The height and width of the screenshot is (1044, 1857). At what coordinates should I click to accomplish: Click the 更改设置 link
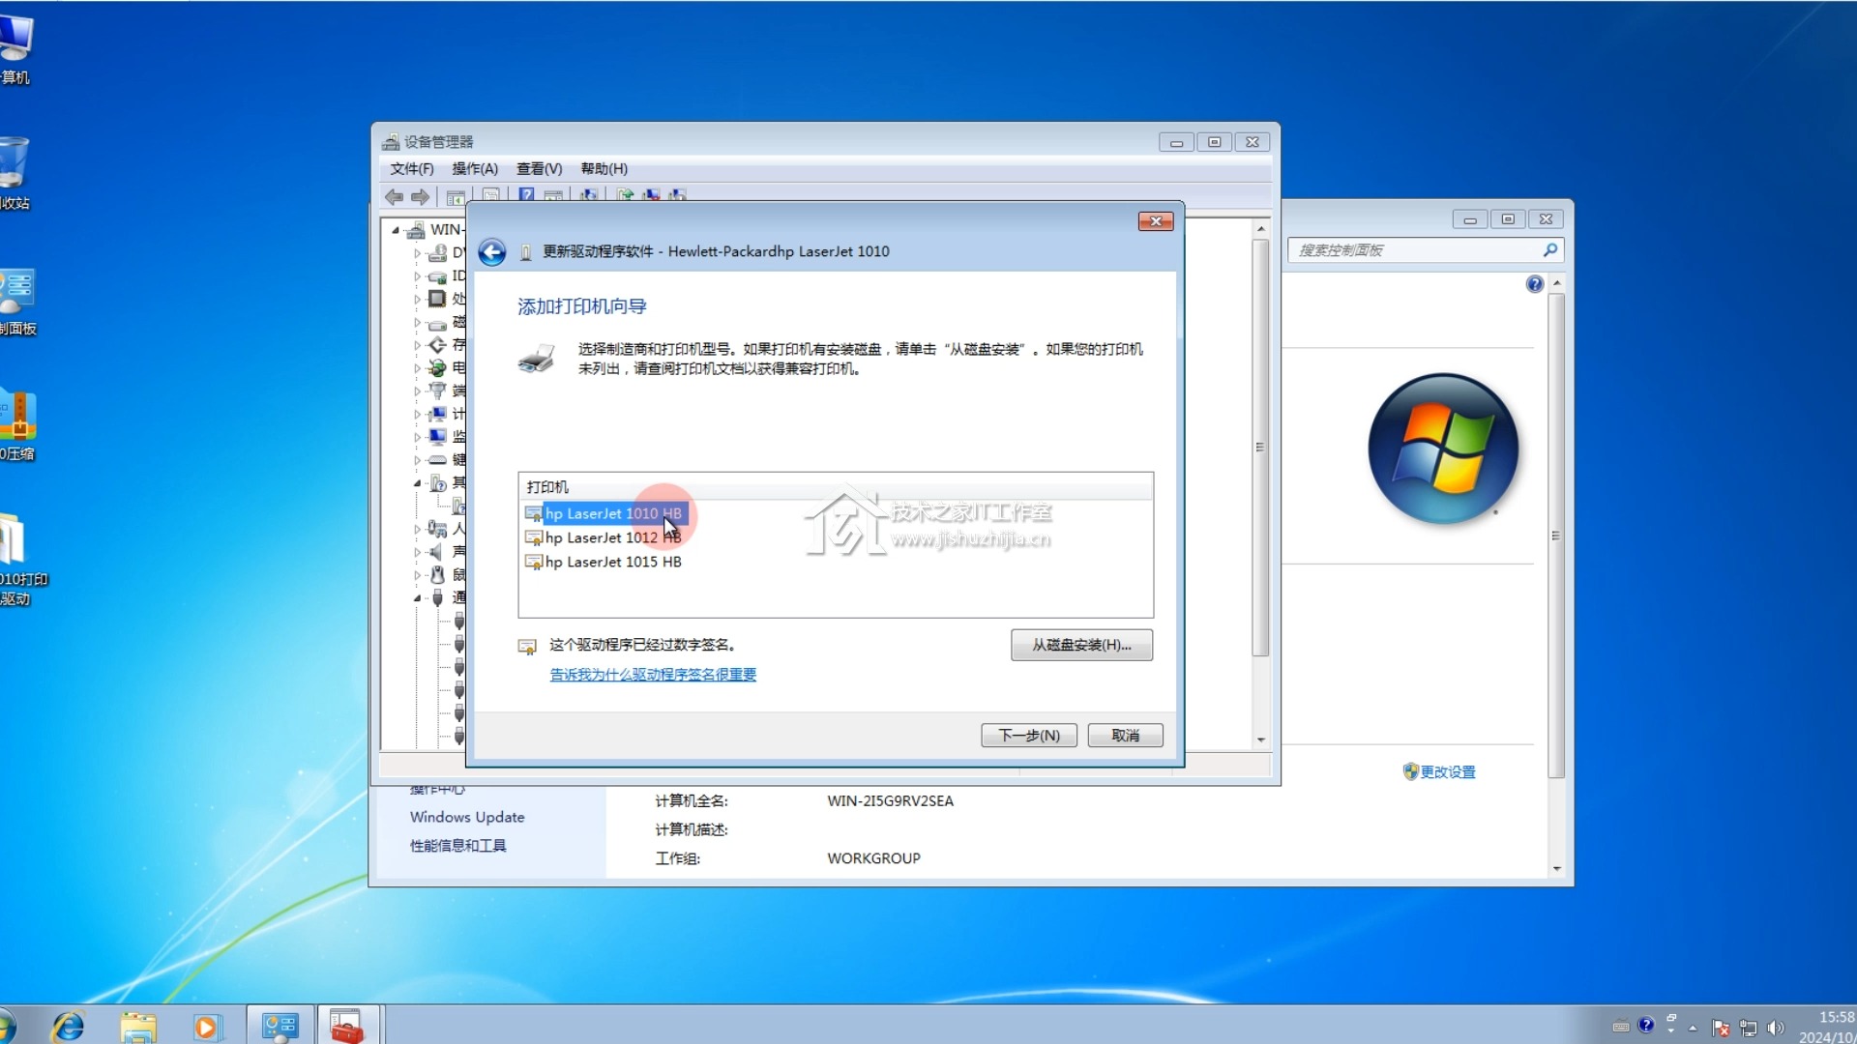coord(1447,771)
